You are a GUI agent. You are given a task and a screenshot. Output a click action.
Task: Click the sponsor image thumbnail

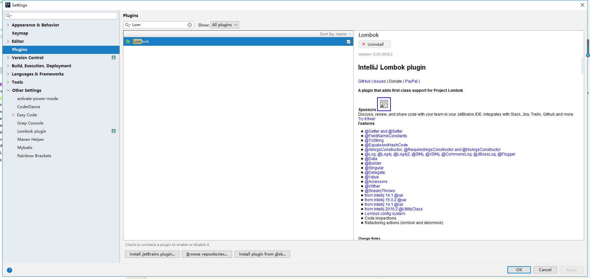[384, 104]
